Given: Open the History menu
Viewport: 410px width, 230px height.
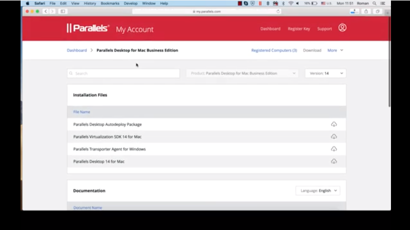Looking at the screenshot, I should tap(90, 4).
